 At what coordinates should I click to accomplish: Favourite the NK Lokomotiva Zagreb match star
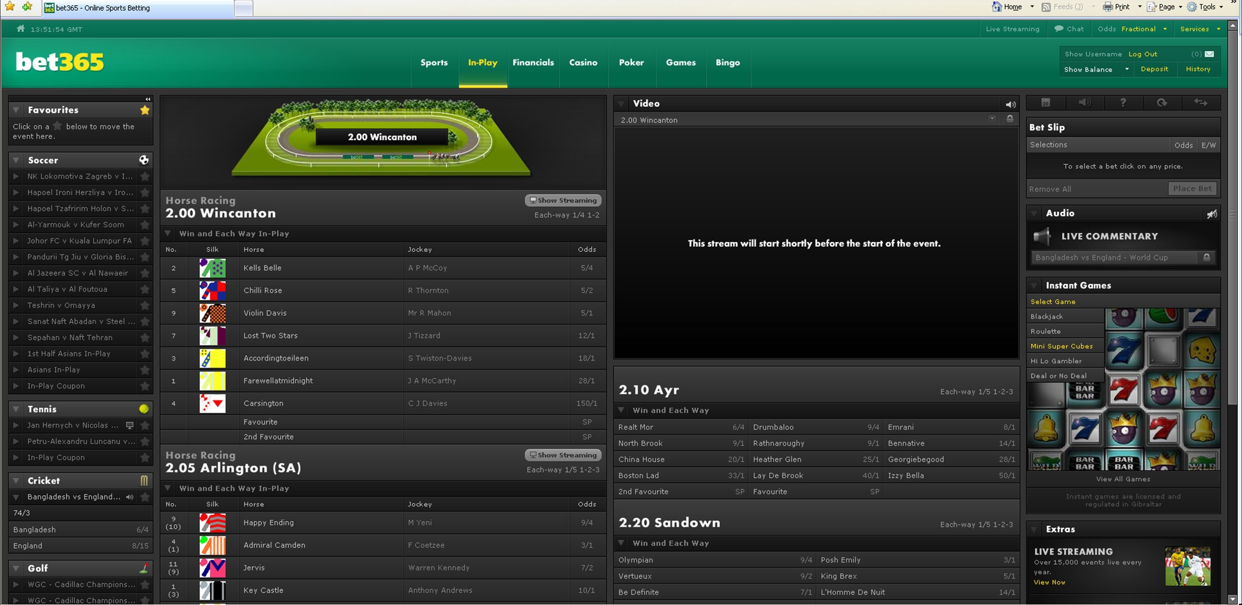point(145,177)
